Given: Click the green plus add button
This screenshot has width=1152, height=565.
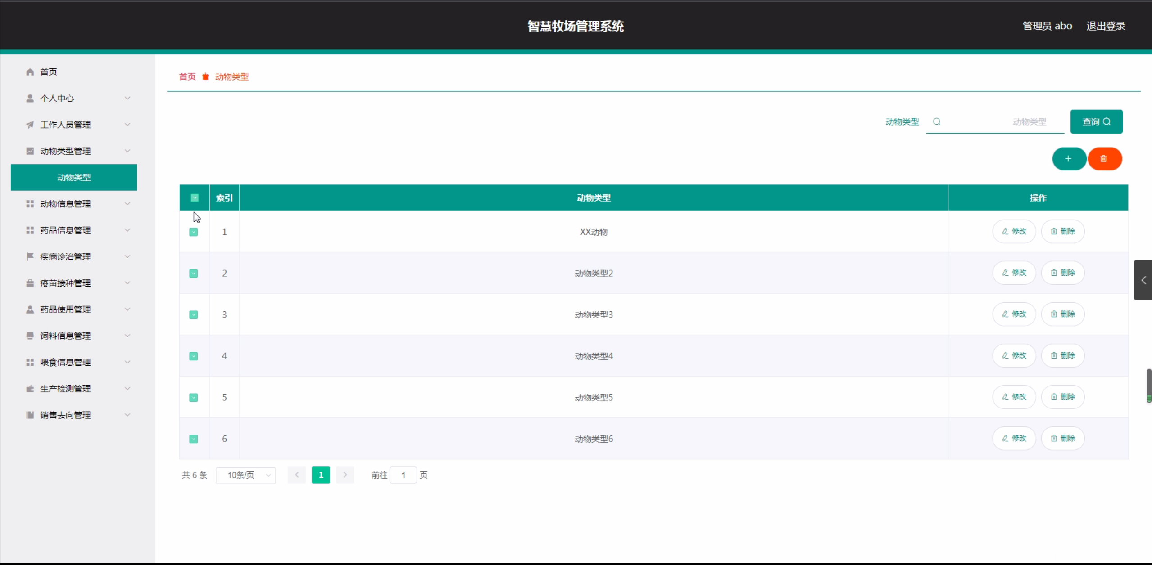Looking at the screenshot, I should (1068, 159).
